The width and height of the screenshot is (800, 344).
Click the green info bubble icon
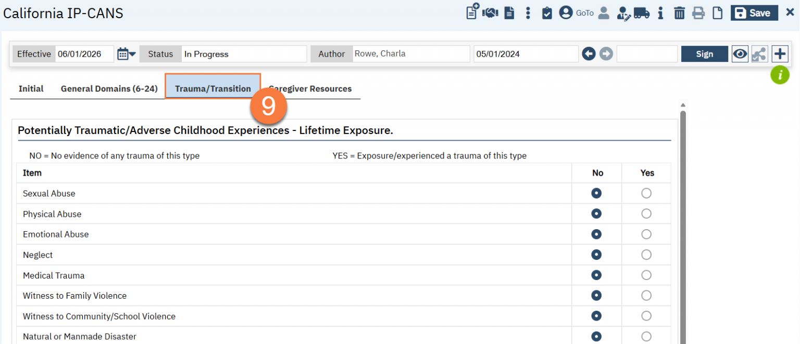(780, 75)
